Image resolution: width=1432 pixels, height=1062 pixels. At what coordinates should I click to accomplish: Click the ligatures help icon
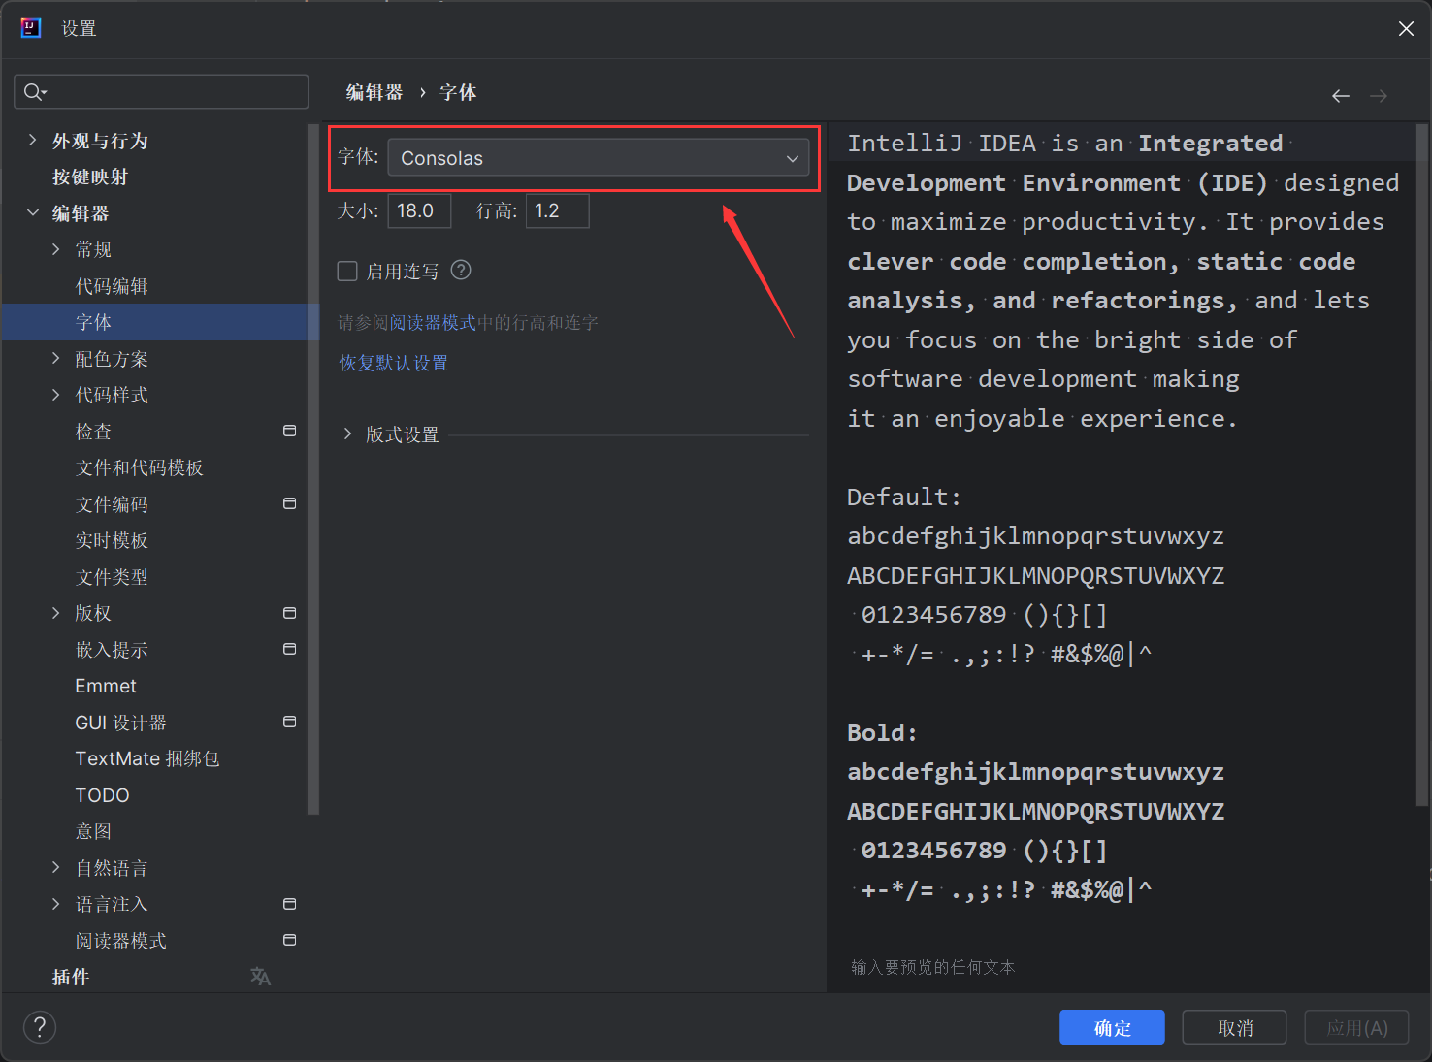point(461,271)
